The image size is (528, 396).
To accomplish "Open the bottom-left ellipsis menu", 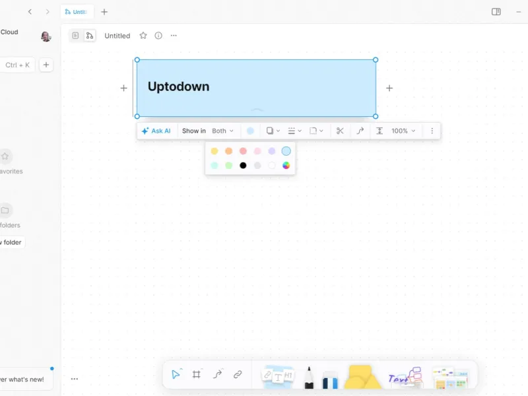I will point(75,379).
